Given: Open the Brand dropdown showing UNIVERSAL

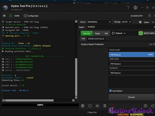Looking at the screenshot, I should tap(99, 22).
